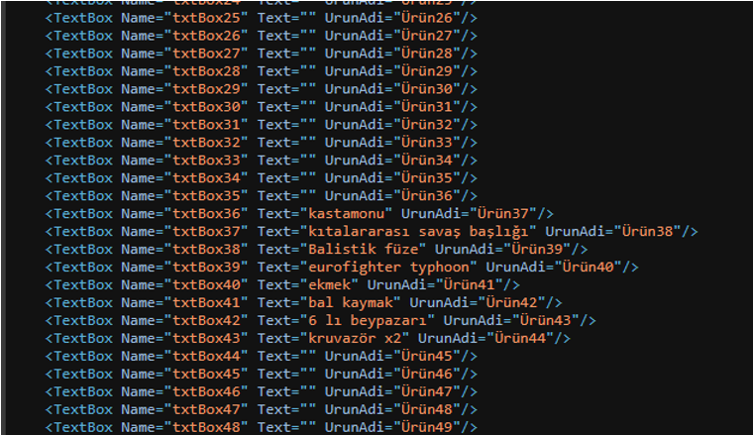Click the Name value "txtBox25"
The height and width of the screenshot is (435, 753).
206,18
